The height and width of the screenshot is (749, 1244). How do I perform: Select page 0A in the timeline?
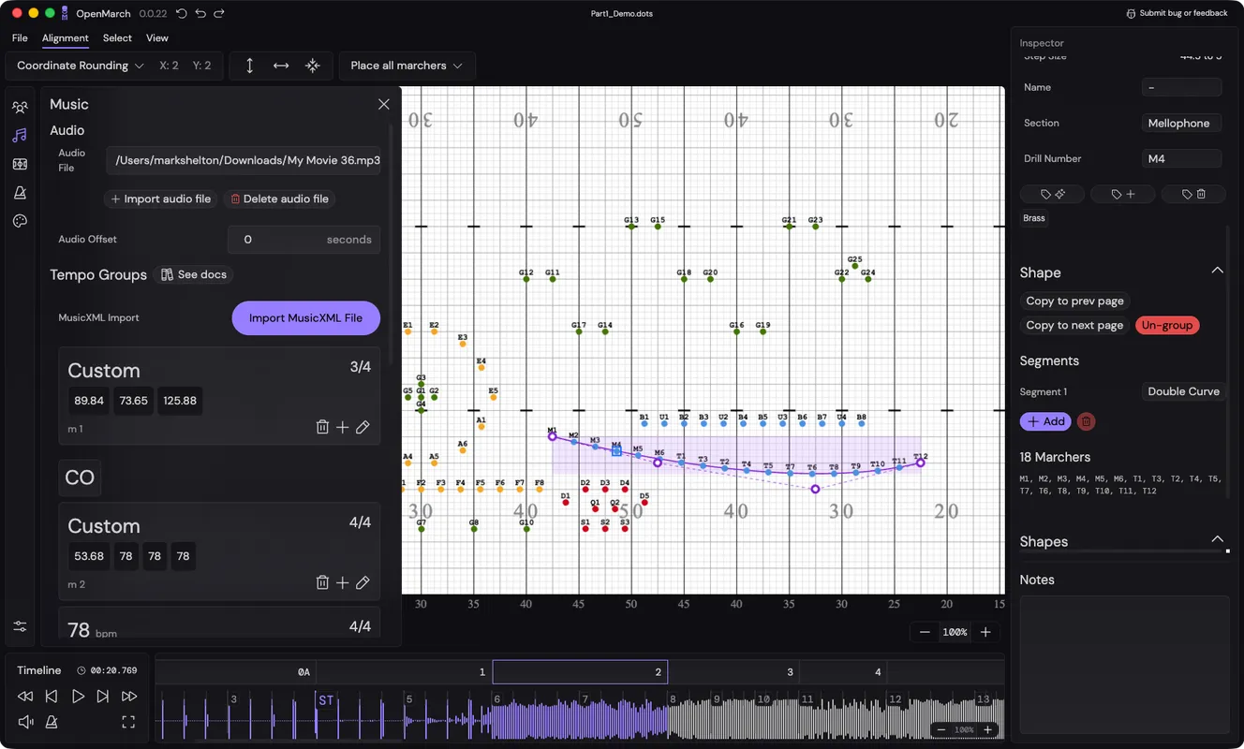236,672
